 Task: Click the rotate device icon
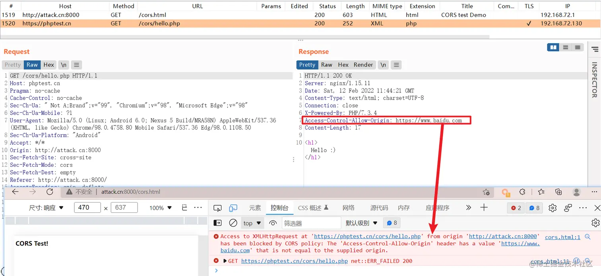click(x=184, y=208)
